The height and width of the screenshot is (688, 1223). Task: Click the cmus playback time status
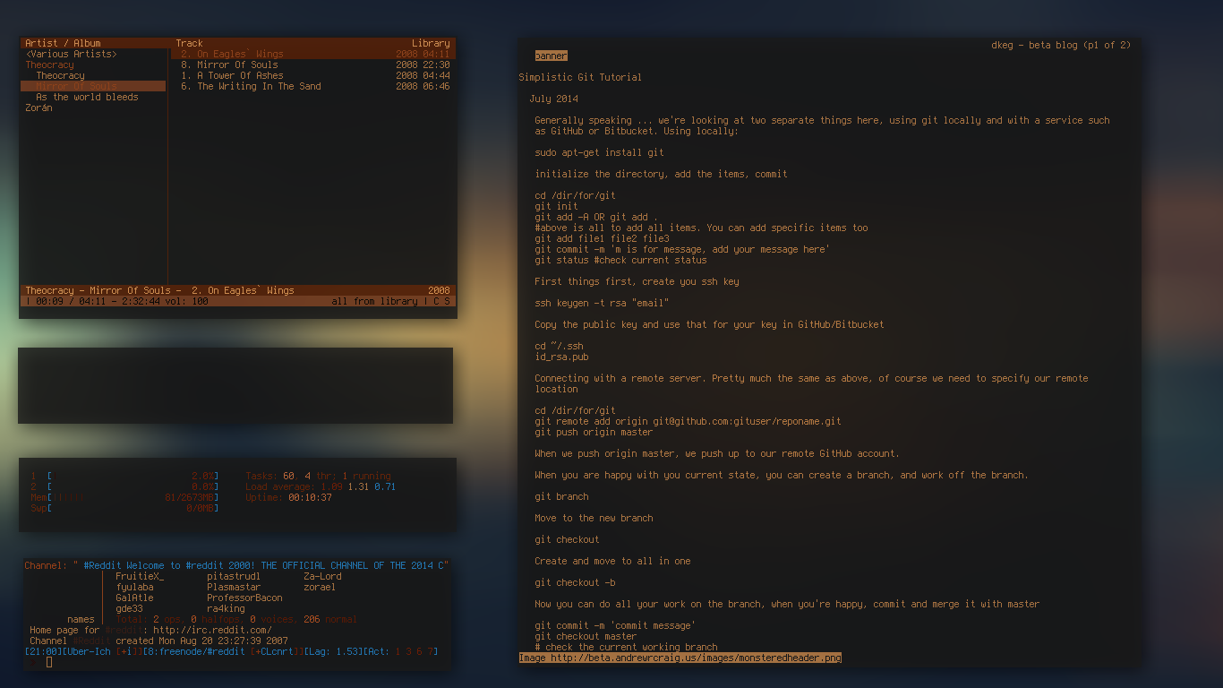point(116,301)
